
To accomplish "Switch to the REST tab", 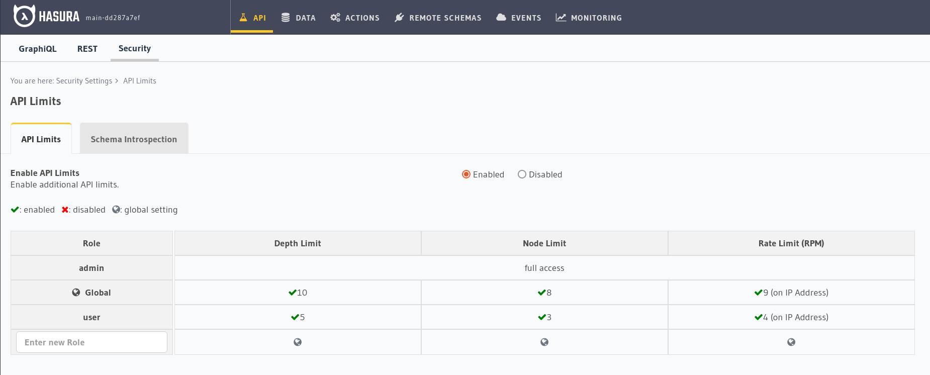I will 87,49.
